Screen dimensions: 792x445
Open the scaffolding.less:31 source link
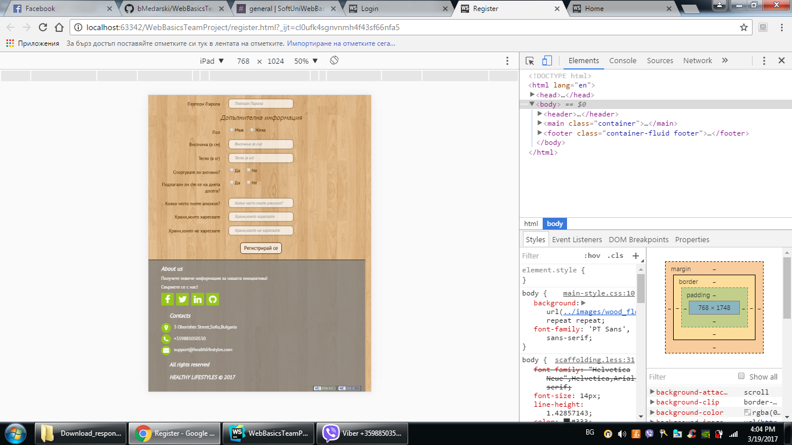tap(595, 360)
